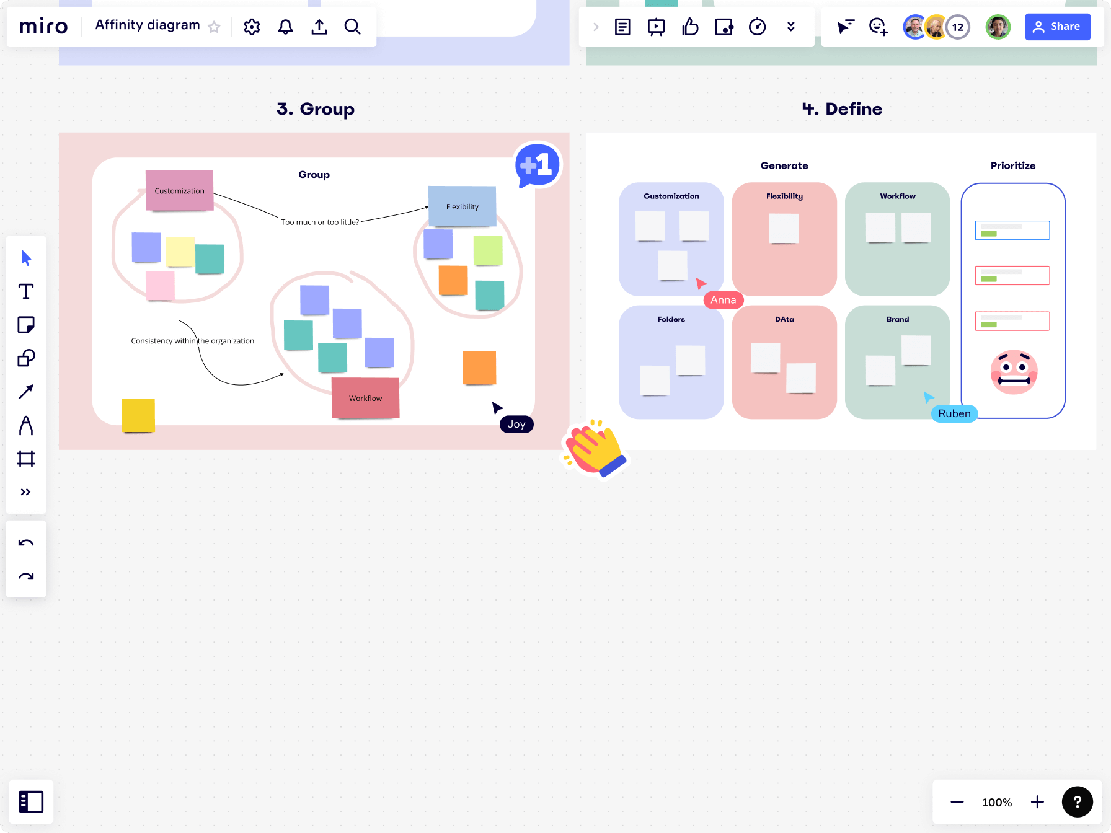Screen dimensions: 1111x833
Task: Click the Share button
Action: point(1057,27)
